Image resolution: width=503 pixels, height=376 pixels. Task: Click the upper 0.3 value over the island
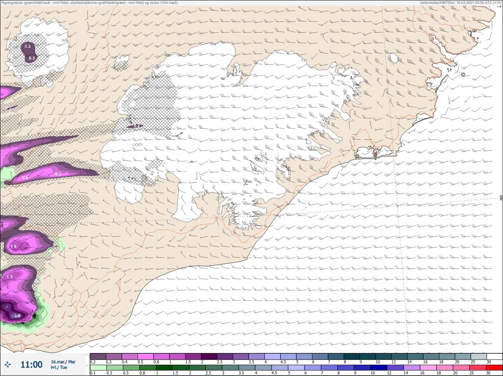tap(28, 46)
